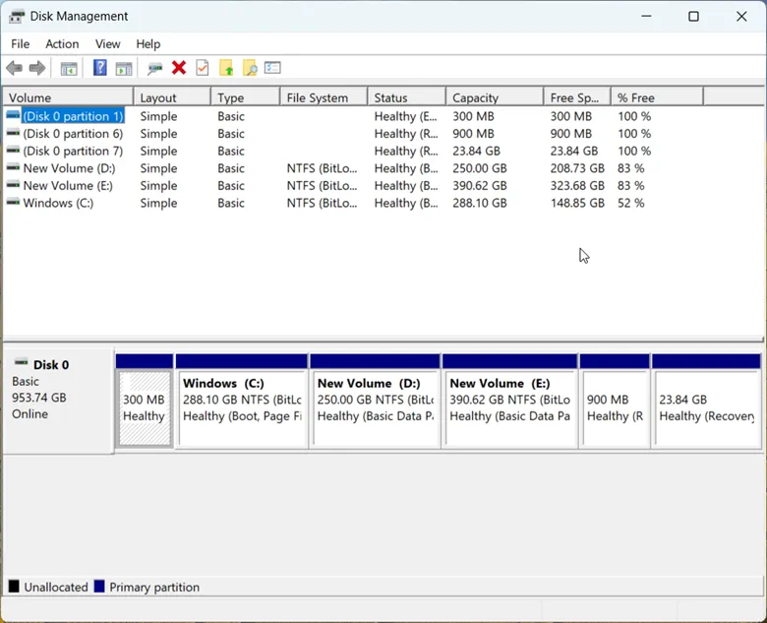The width and height of the screenshot is (767, 623).
Task: Click the 390.62 GB capacity cell in list
Action: tap(480, 186)
